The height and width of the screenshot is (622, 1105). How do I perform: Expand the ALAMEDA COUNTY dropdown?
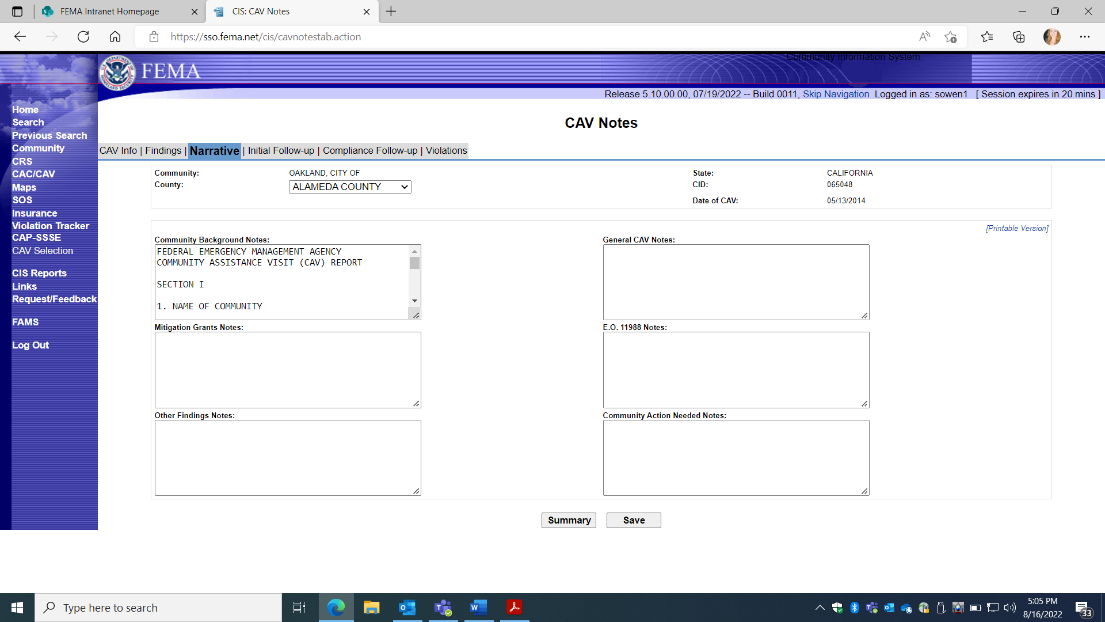[350, 187]
